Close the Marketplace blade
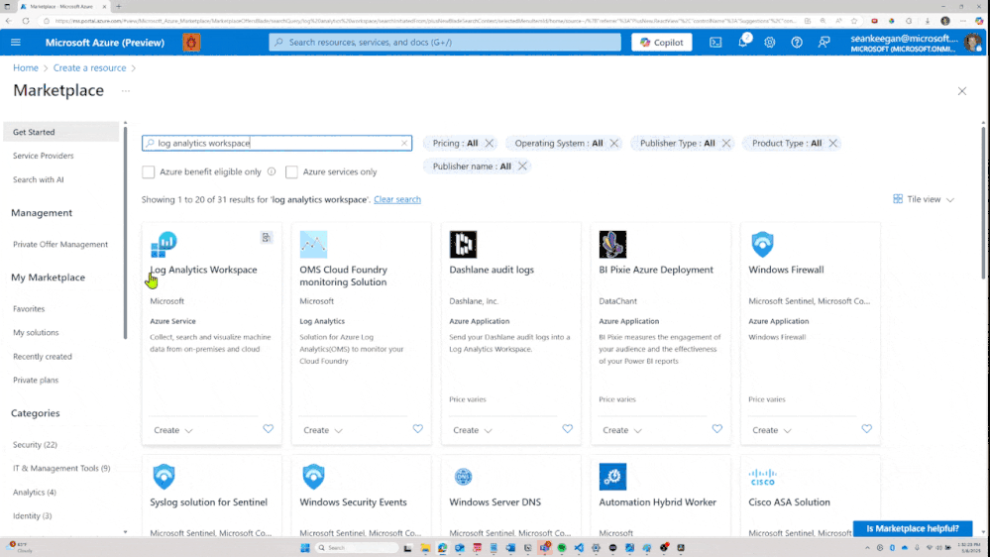 click(x=961, y=91)
